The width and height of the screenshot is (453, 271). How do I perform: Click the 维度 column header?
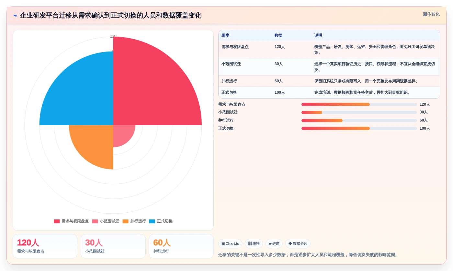pyautogui.click(x=225, y=36)
